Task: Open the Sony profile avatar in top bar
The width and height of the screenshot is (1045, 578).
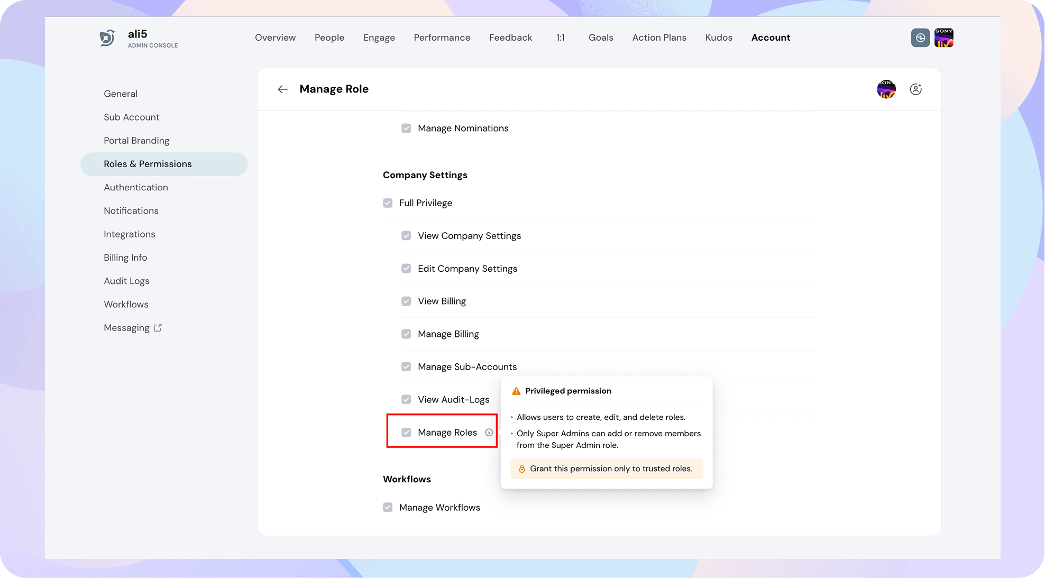Action: tap(944, 38)
